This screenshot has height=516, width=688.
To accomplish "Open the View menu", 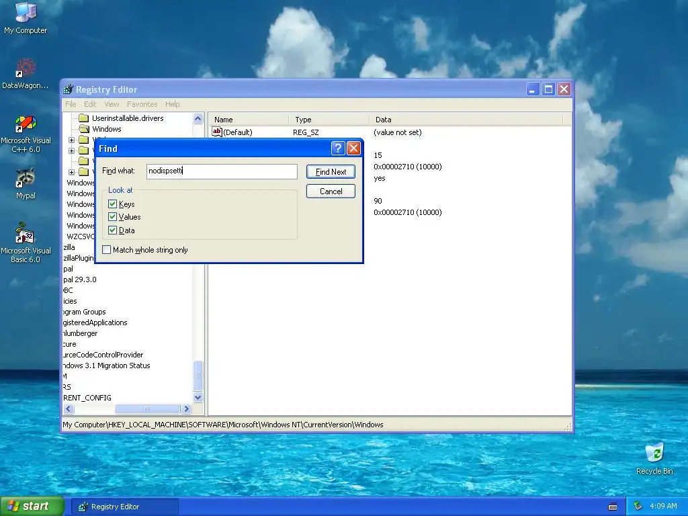I will click(112, 104).
